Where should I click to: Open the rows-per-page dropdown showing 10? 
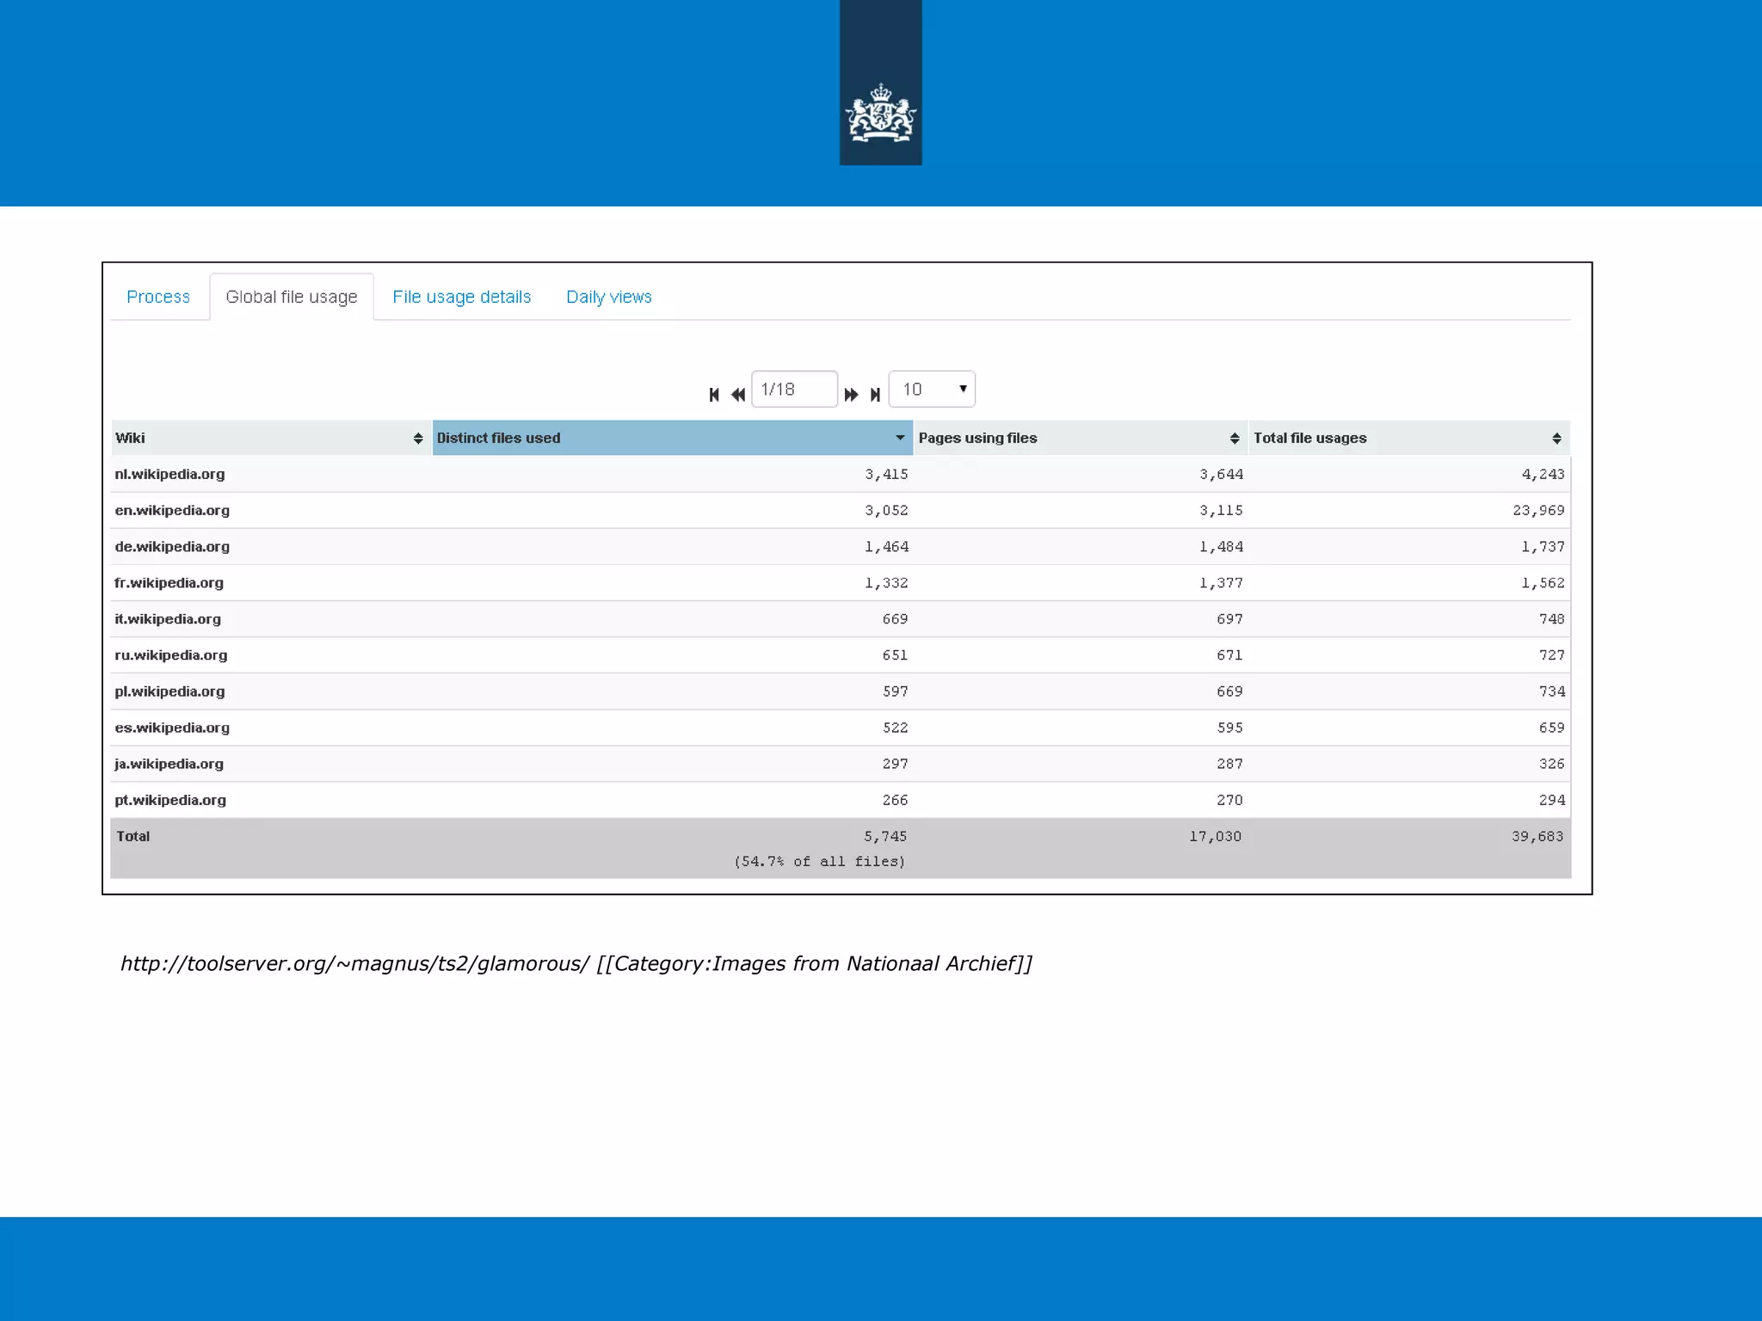(932, 390)
